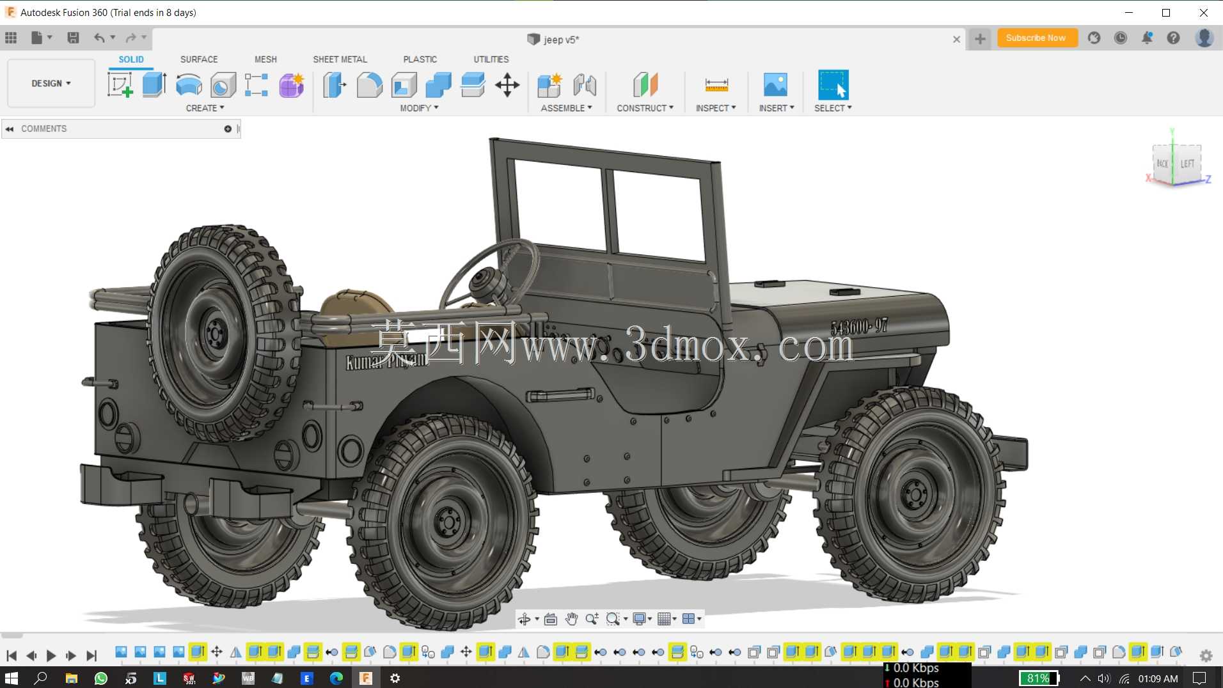Viewport: 1223px width, 688px height.
Task: Jump to timeline beginning
Action: click(11, 655)
